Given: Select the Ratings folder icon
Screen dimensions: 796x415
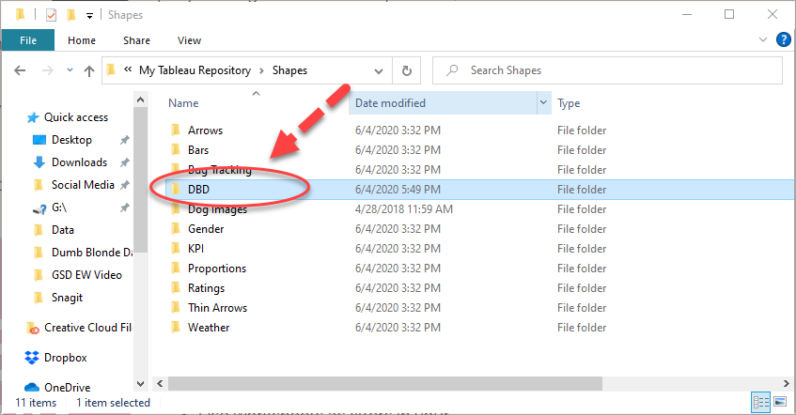Looking at the screenshot, I should [x=176, y=288].
